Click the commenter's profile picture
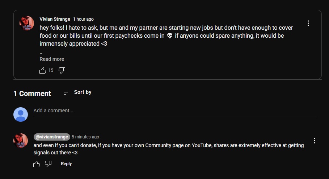The height and width of the screenshot is (179, 329). click(x=21, y=140)
